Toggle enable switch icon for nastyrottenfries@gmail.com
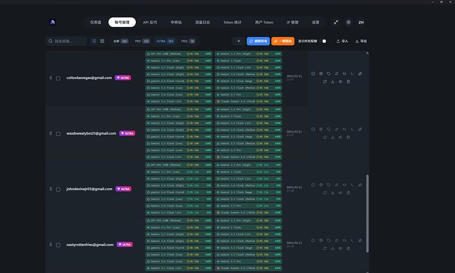Image resolution: width=455 pixels, height=273 pixels. click(340, 249)
